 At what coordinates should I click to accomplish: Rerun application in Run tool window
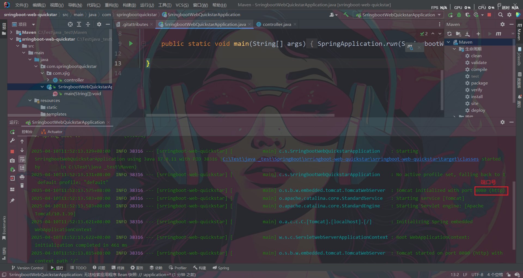[12, 132]
